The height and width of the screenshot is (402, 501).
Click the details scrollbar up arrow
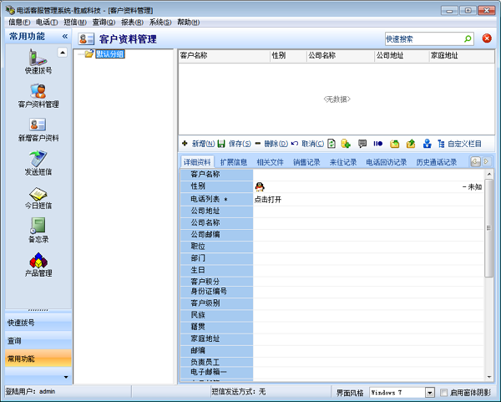tap(489, 175)
